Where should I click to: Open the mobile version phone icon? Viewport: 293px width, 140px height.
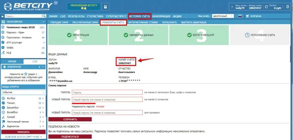coord(105,7)
